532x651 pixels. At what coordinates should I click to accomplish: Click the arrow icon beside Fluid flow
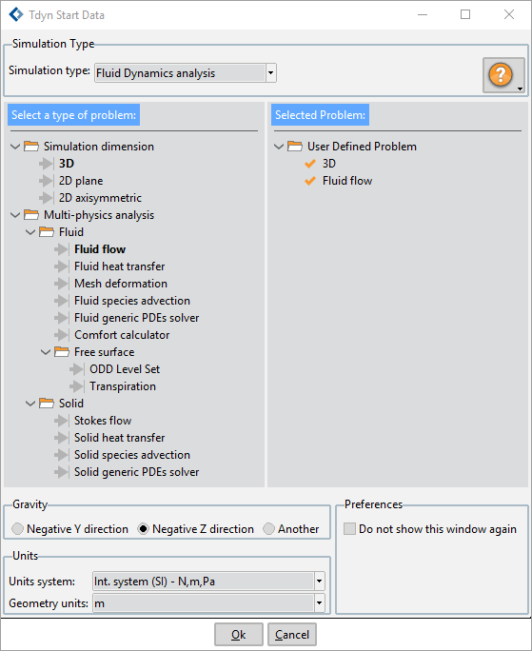(62, 249)
